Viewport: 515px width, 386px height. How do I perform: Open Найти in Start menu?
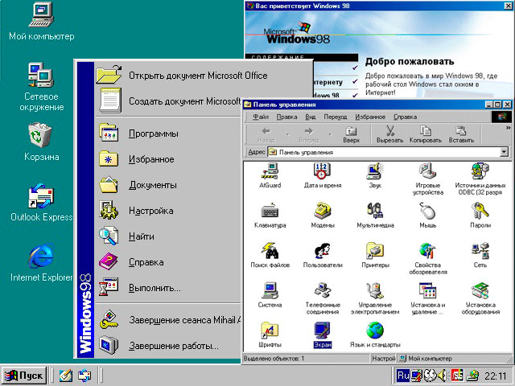coord(168,236)
